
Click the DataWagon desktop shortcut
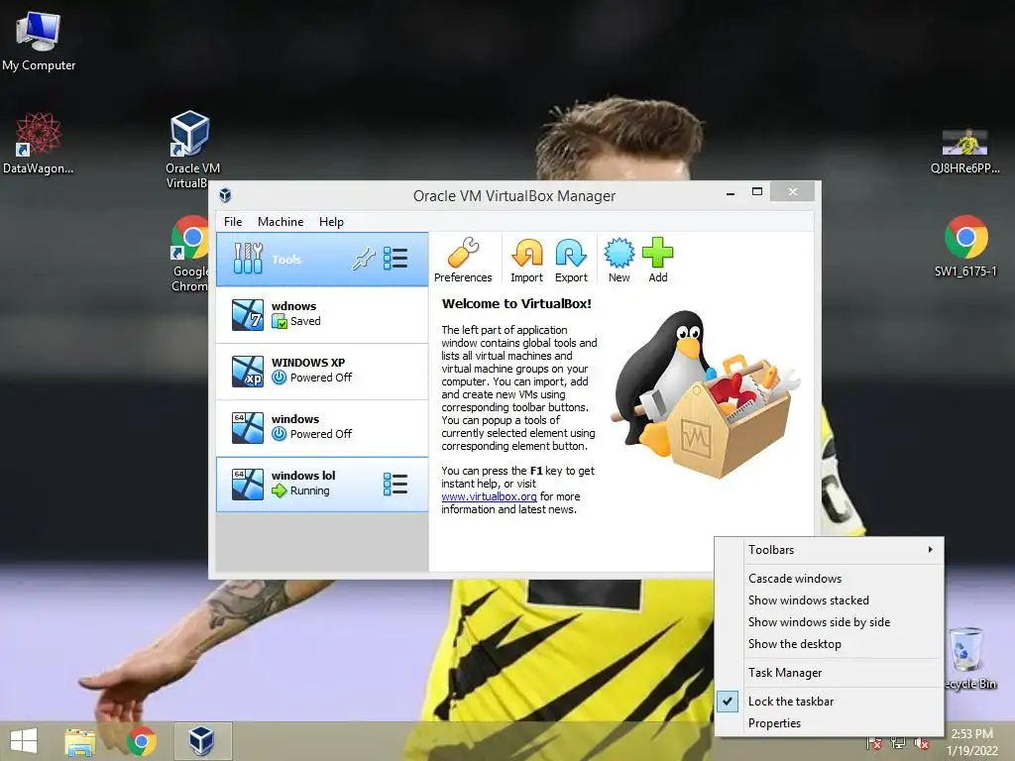click(x=39, y=144)
